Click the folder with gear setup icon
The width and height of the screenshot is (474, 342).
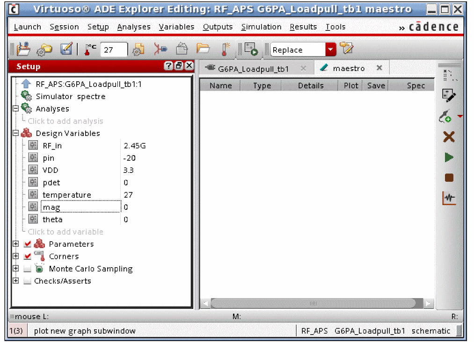pos(44,50)
